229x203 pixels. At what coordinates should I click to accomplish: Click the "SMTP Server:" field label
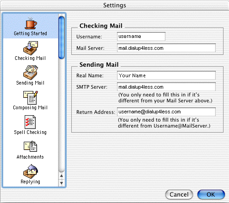tap(92, 87)
